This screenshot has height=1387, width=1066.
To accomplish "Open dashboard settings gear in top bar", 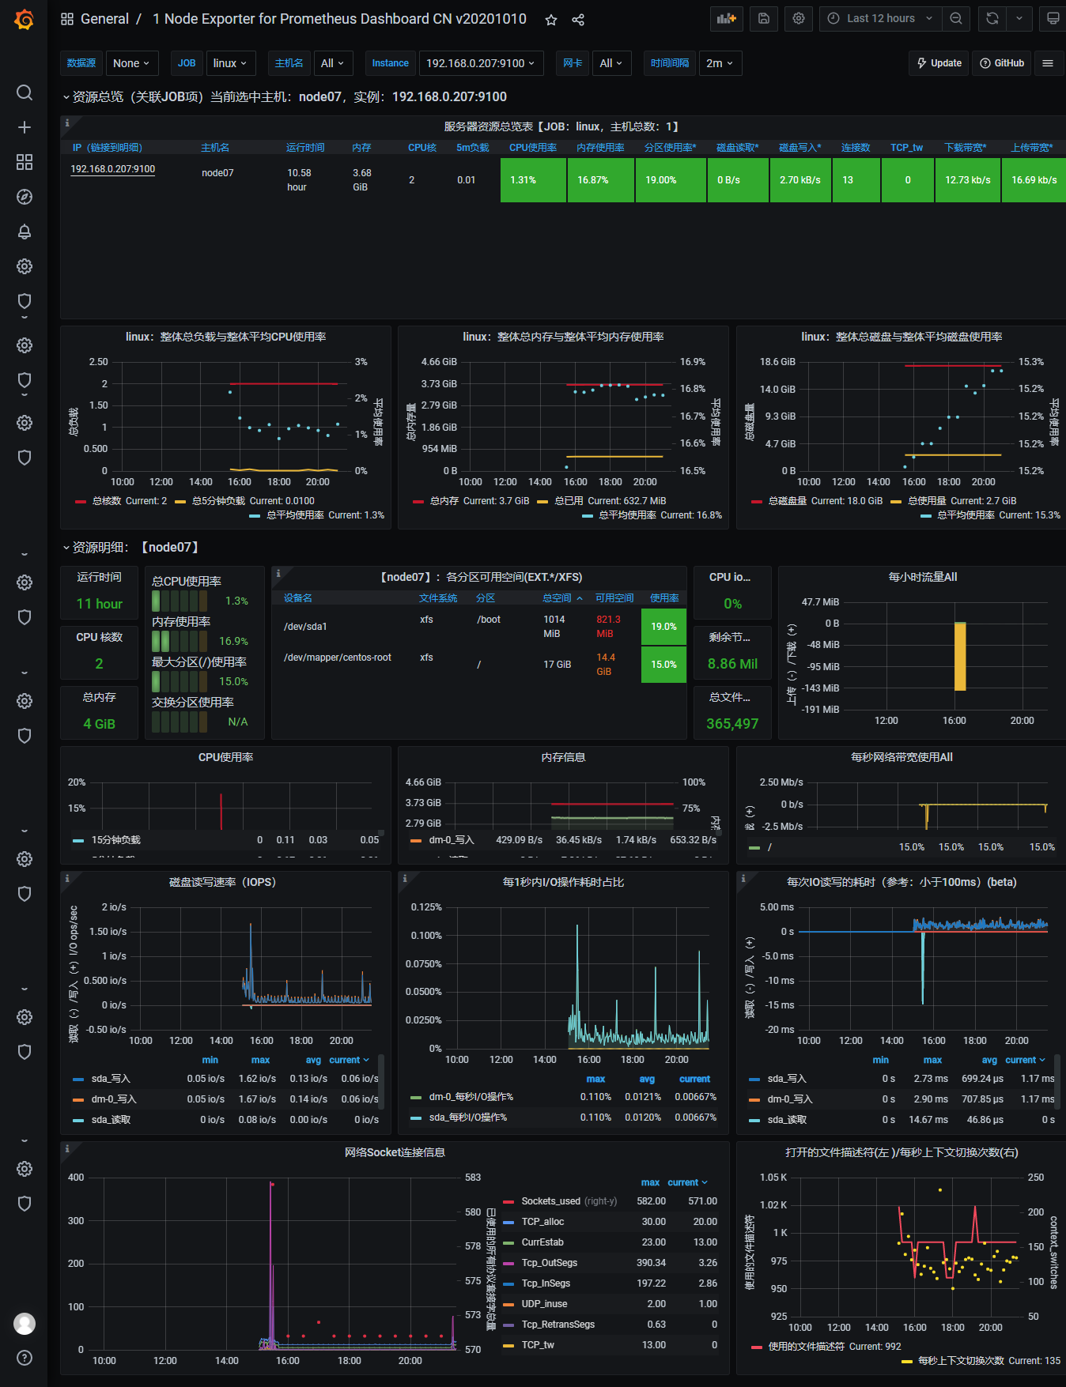I will 799,18.
